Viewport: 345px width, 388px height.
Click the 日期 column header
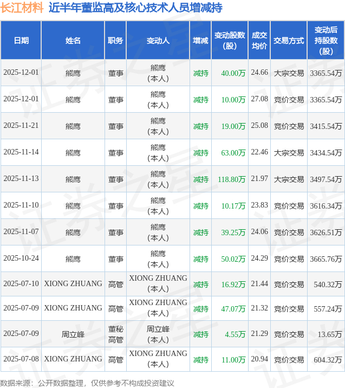(x=21, y=40)
